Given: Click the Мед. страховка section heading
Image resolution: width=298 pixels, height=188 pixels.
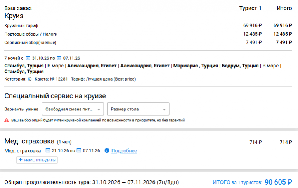Looking at the screenshot, I should tap(29, 141).
